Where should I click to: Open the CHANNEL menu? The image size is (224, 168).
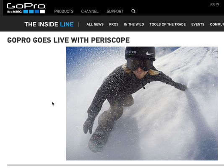pyautogui.click(x=90, y=11)
